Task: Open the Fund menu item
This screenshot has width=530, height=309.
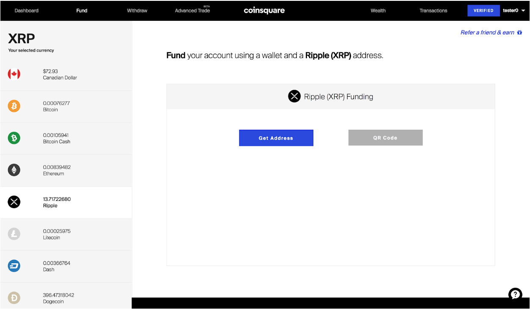Action: (82, 11)
